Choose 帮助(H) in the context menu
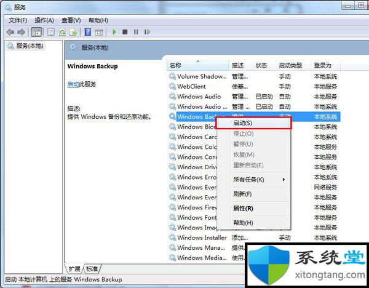The image size is (369, 288). pos(253,223)
